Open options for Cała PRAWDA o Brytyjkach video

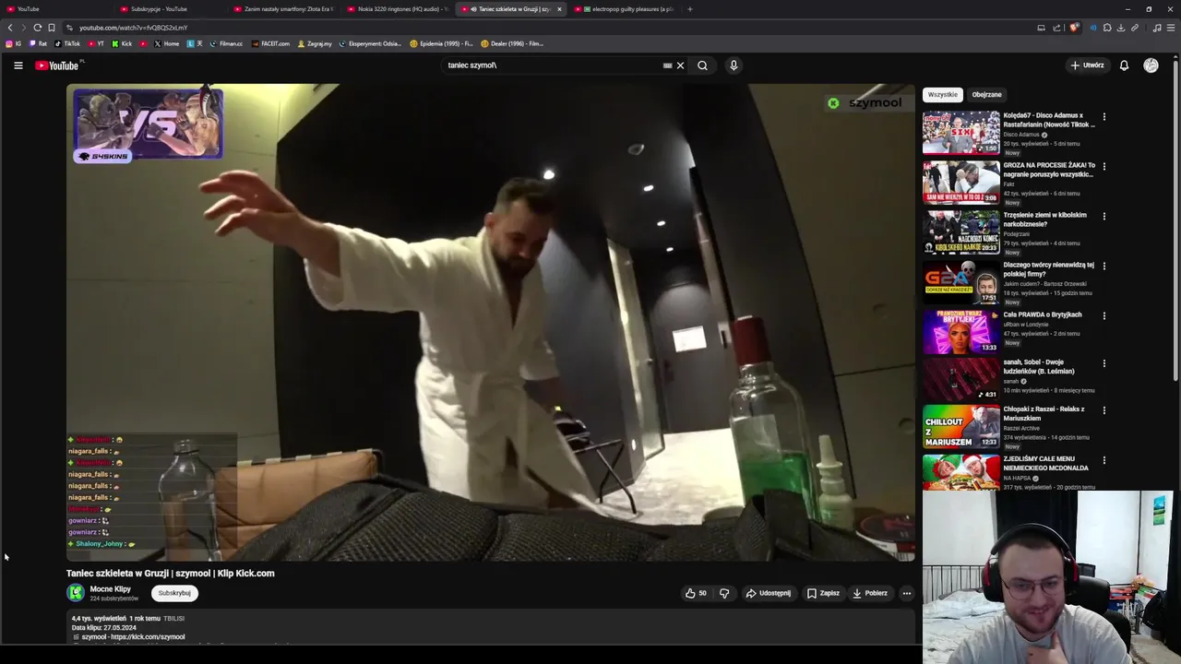(1103, 316)
